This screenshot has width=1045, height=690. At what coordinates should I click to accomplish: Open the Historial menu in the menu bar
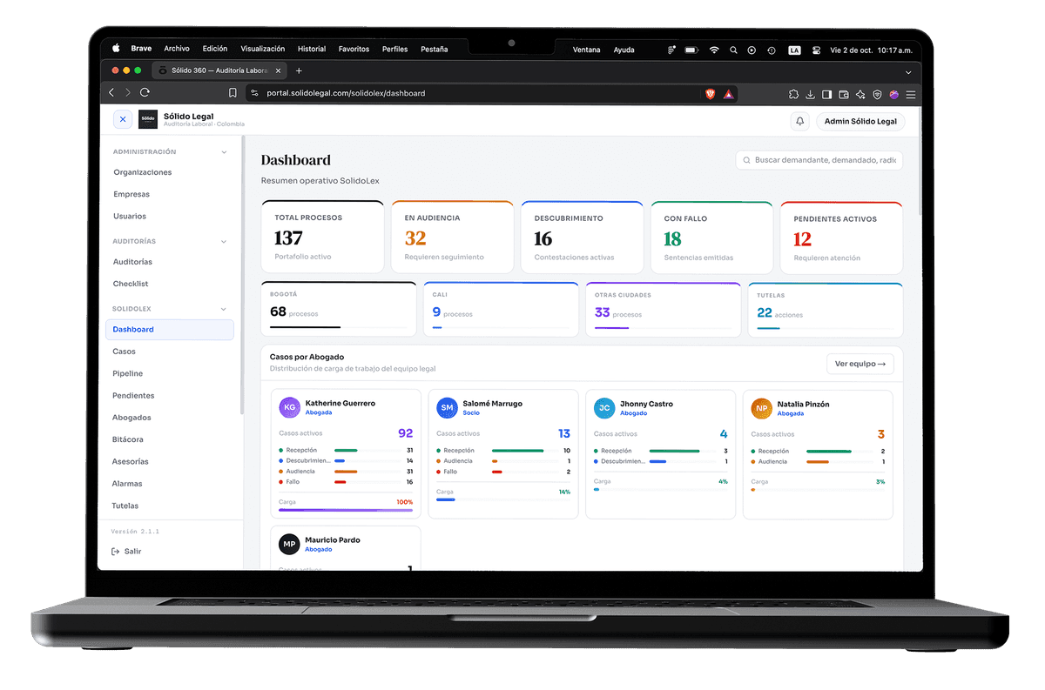[x=312, y=49]
